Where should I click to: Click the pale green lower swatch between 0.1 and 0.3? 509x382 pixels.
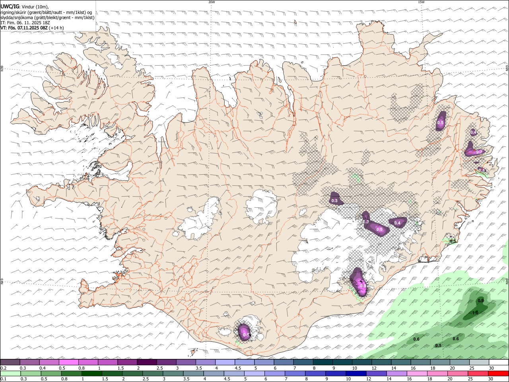click(x=10, y=373)
